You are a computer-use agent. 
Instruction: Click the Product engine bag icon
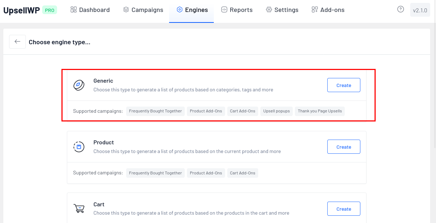(79, 147)
